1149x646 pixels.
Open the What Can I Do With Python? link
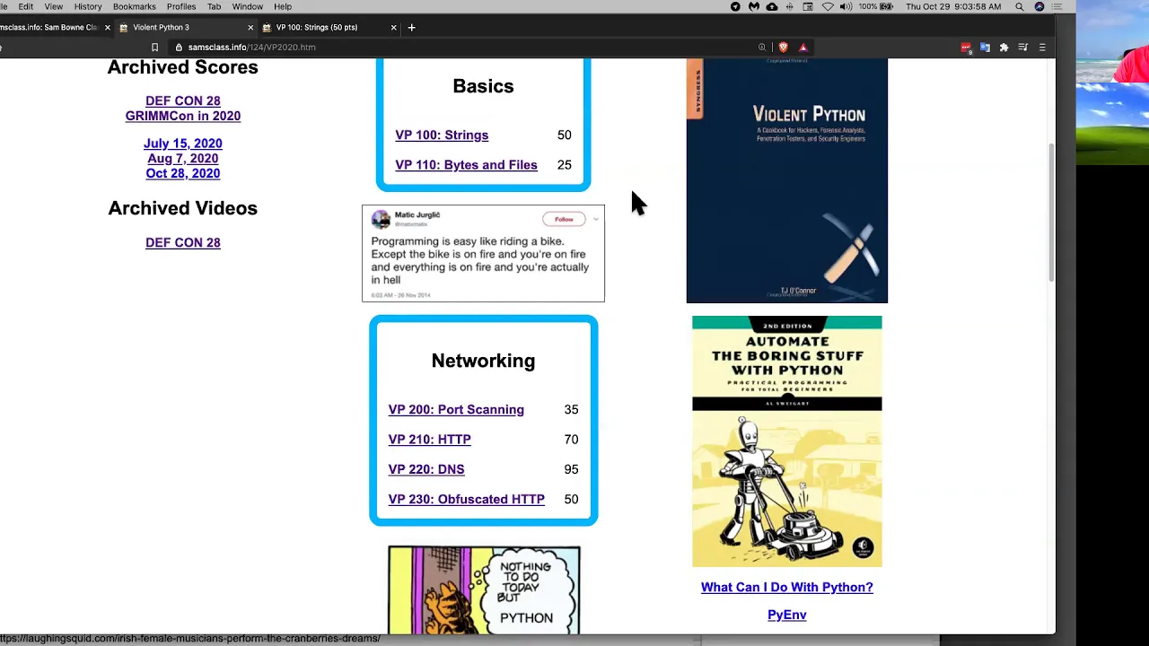pyautogui.click(x=787, y=587)
